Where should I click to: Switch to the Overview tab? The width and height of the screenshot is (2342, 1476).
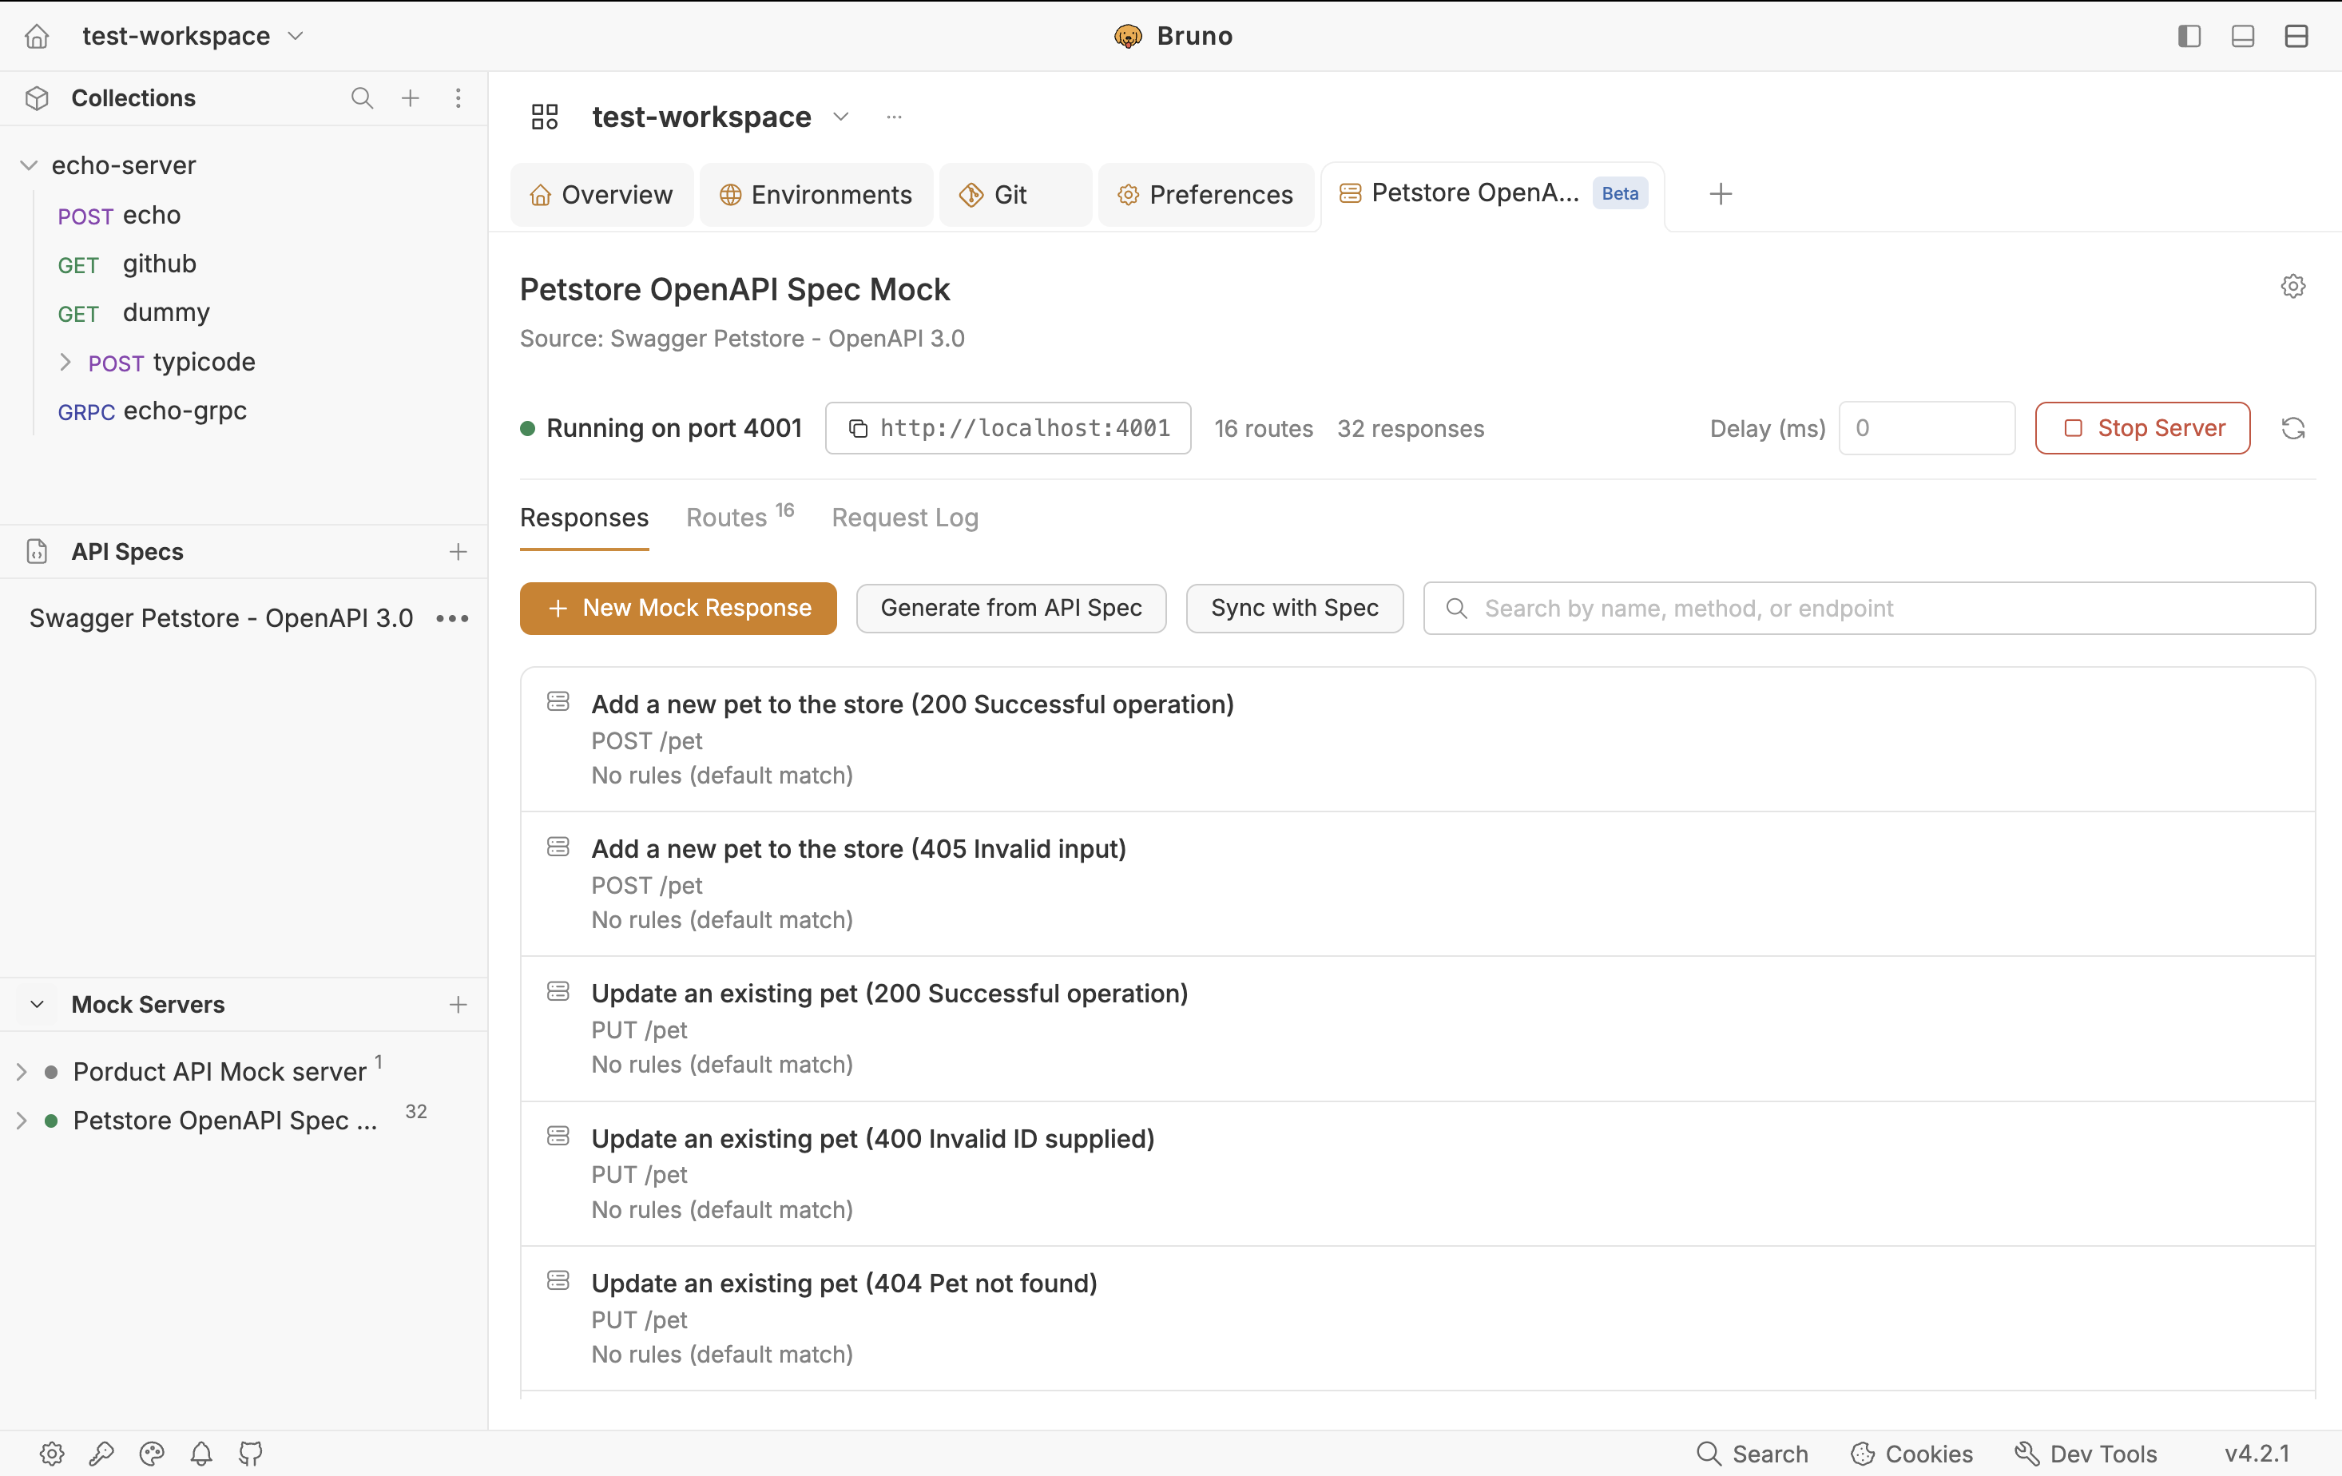coord(601,194)
